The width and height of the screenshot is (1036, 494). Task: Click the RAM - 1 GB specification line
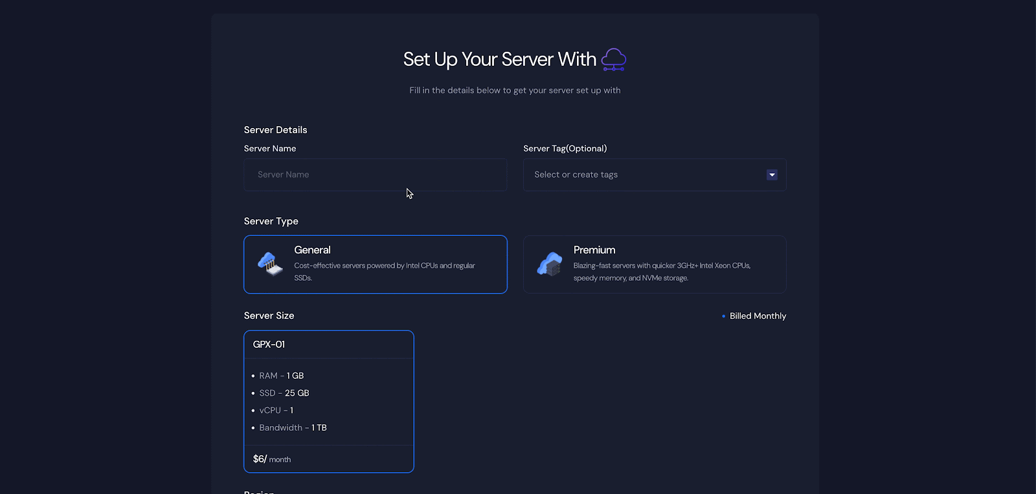point(281,376)
